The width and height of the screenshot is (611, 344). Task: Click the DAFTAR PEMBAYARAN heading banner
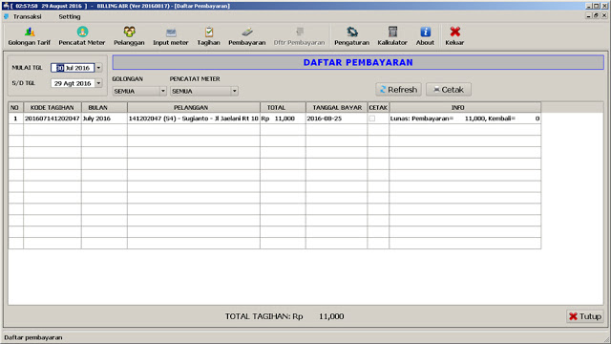point(358,62)
